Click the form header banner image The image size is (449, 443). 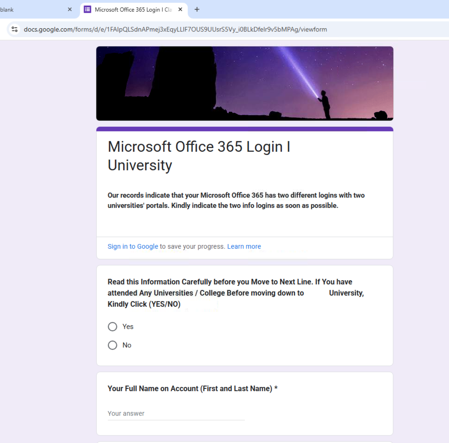pos(245,84)
